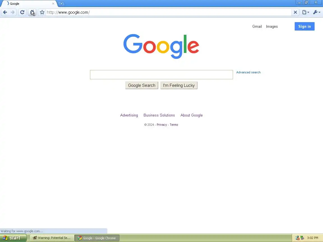Click the network tray icon with red X
323x242 pixels.
[297, 238]
